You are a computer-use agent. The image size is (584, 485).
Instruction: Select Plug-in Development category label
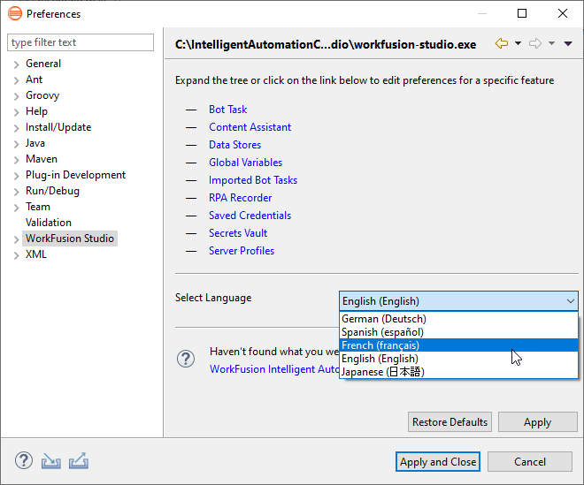pos(75,175)
